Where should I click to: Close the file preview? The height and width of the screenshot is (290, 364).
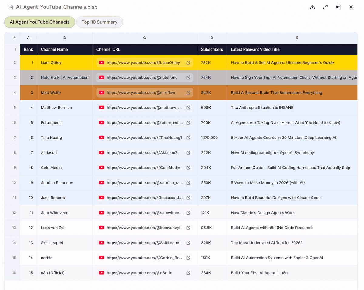pos(351,7)
